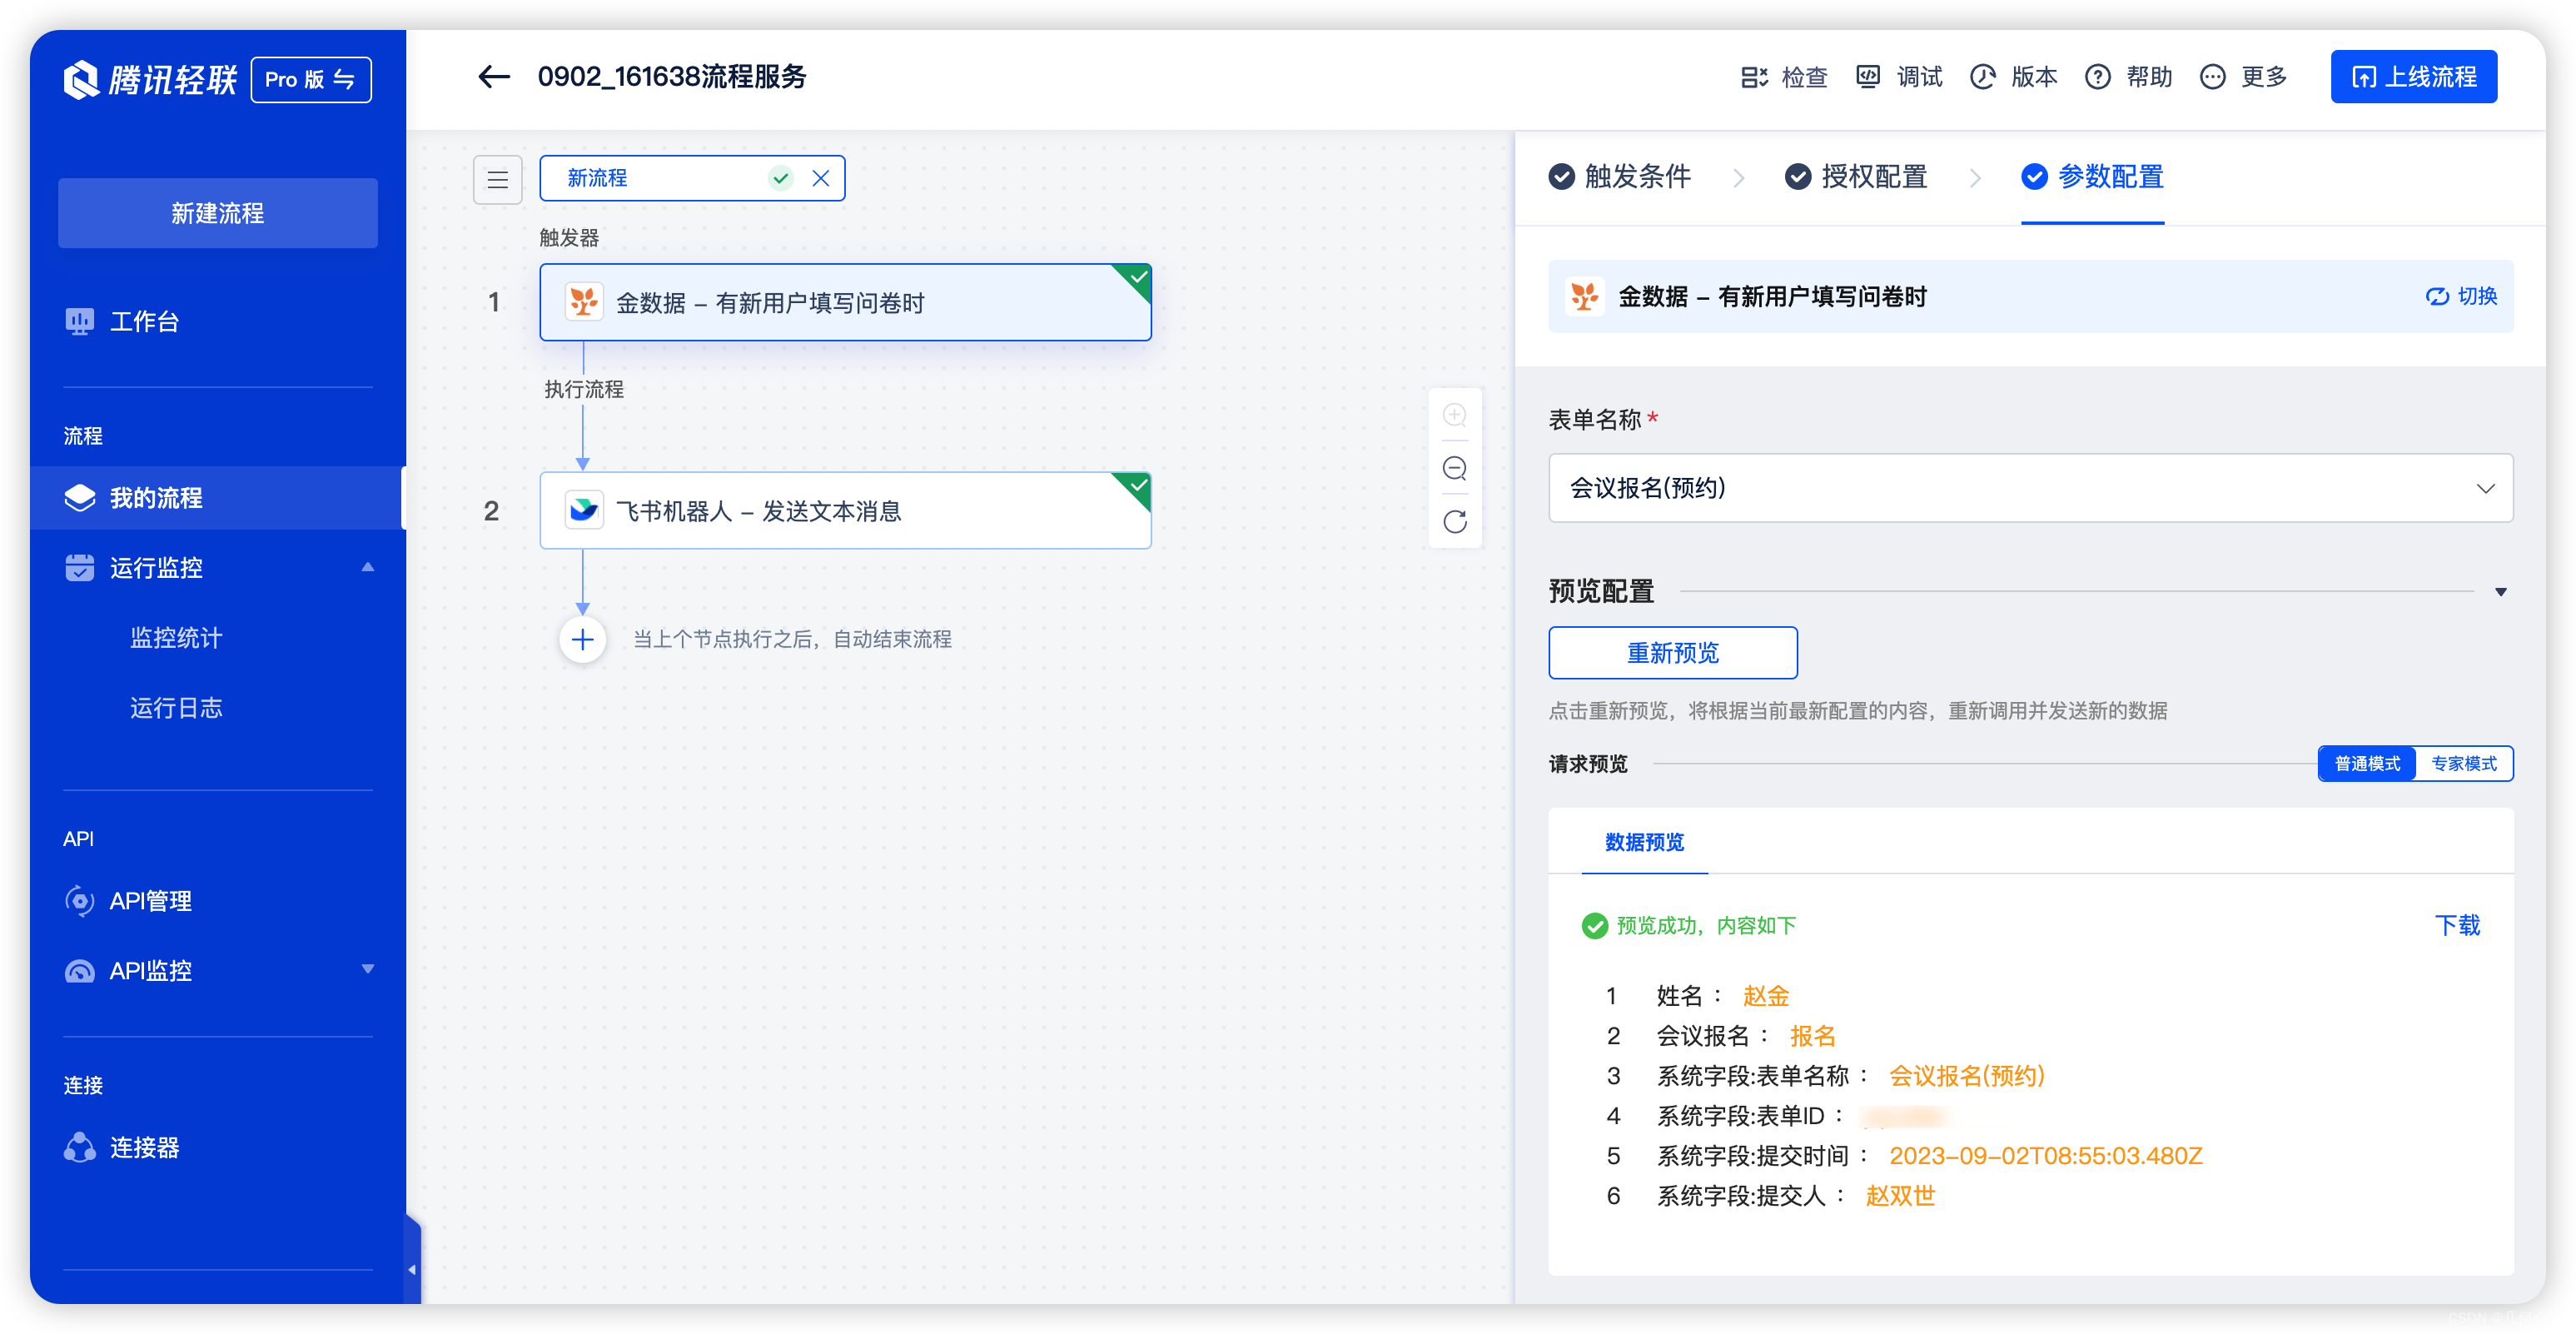Click the 上线流程 publish button
This screenshot has height=1334, width=2576.
coord(2413,77)
